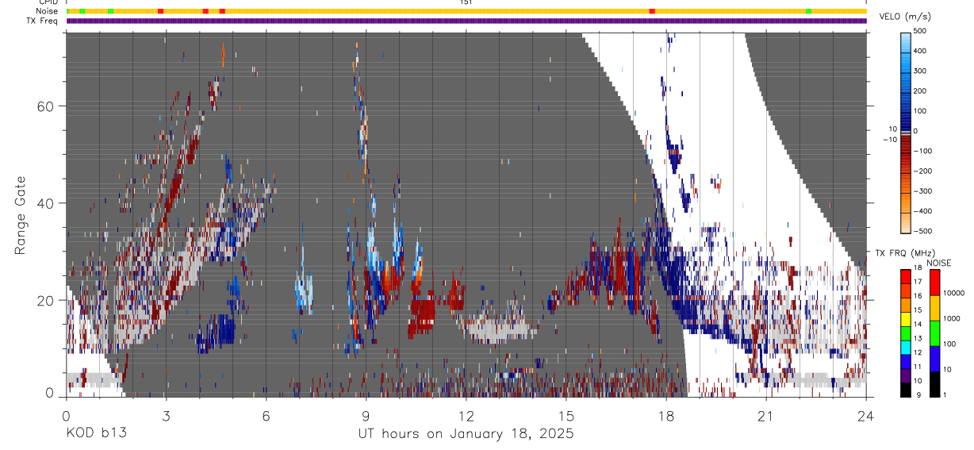This screenshot has height=450, width=974.
Task: Click the '12' hour tick label on time axis
Action: [466, 416]
